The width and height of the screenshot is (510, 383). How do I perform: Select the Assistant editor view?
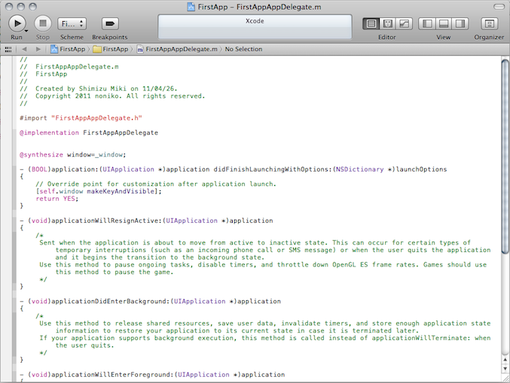click(x=387, y=24)
